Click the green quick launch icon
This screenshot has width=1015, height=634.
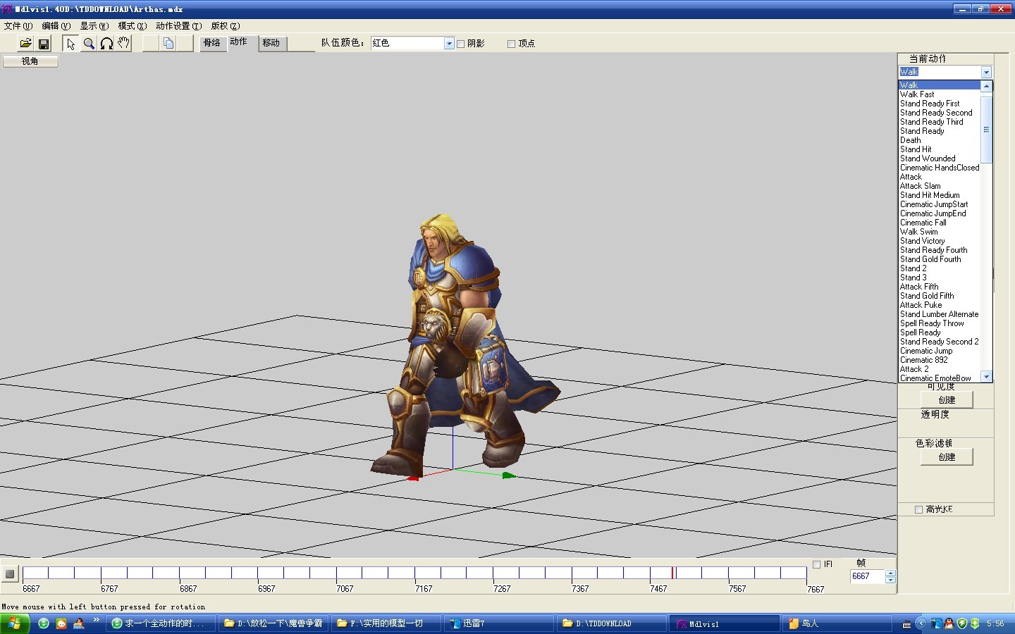tap(44, 623)
